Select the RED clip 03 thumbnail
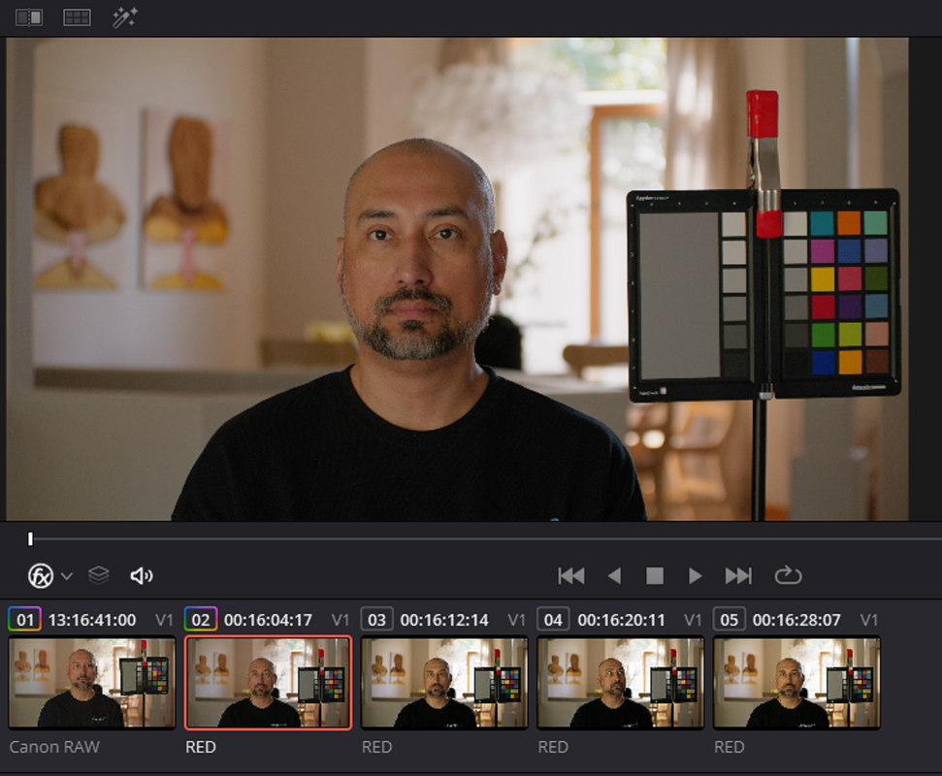 [x=444, y=683]
